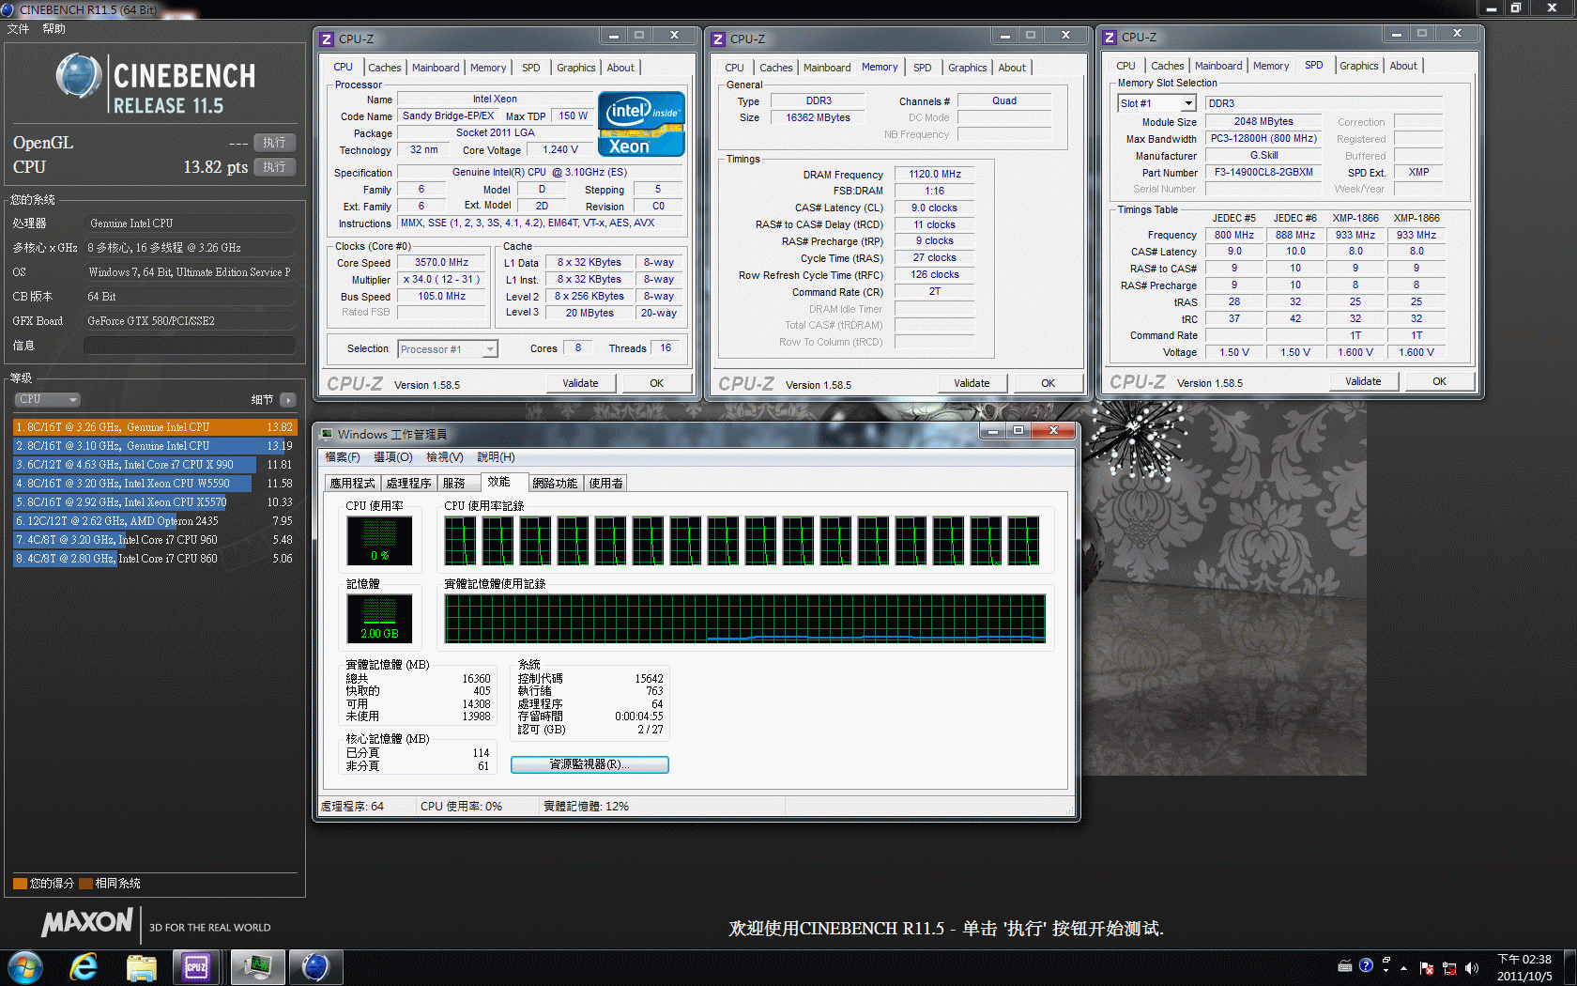Click the keyboard input method icon

tap(1345, 965)
